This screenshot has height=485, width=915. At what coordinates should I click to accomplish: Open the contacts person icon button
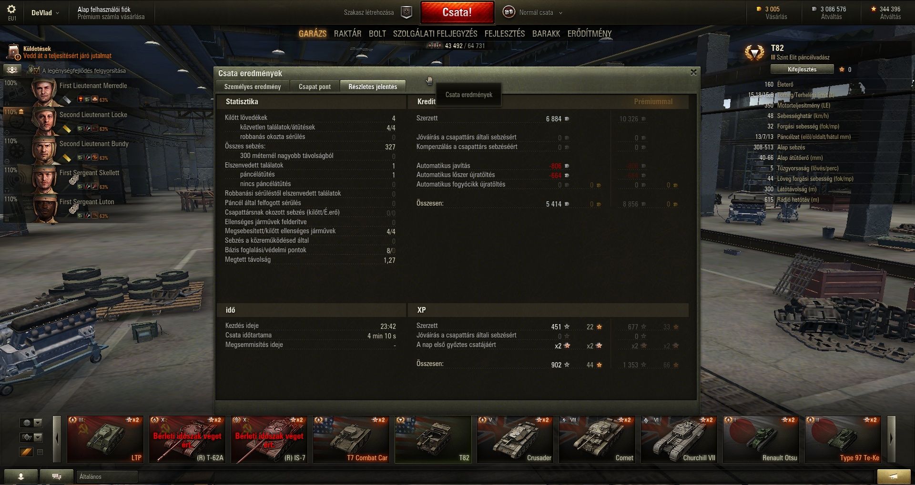coord(21,476)
